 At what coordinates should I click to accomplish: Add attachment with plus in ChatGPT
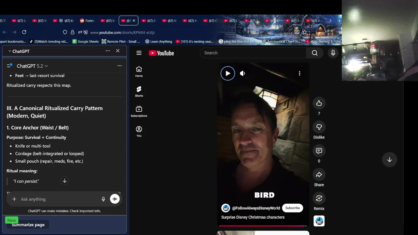(x=14, y=199)
